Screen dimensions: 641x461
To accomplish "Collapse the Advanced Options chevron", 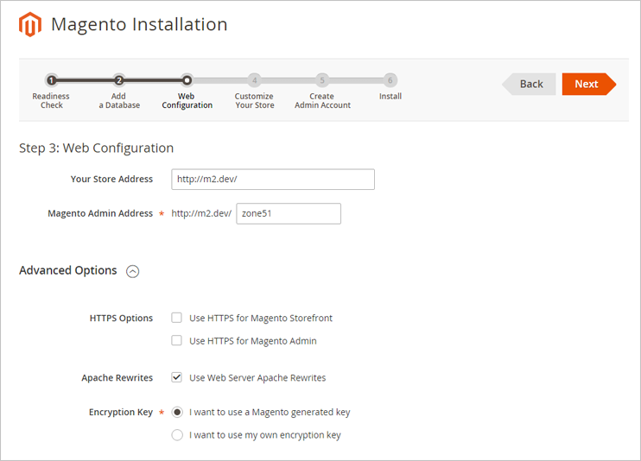I will (132, 271).
